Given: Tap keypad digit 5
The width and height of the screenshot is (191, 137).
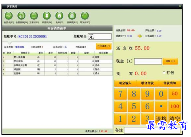Looking at the screenshot, I should [x=134, y=106].
